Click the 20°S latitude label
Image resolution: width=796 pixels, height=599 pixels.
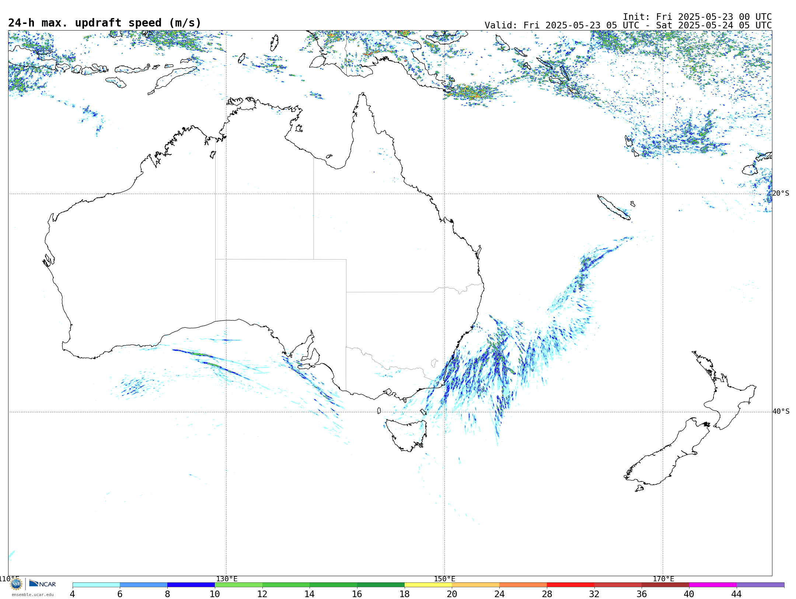click(781, 193)
